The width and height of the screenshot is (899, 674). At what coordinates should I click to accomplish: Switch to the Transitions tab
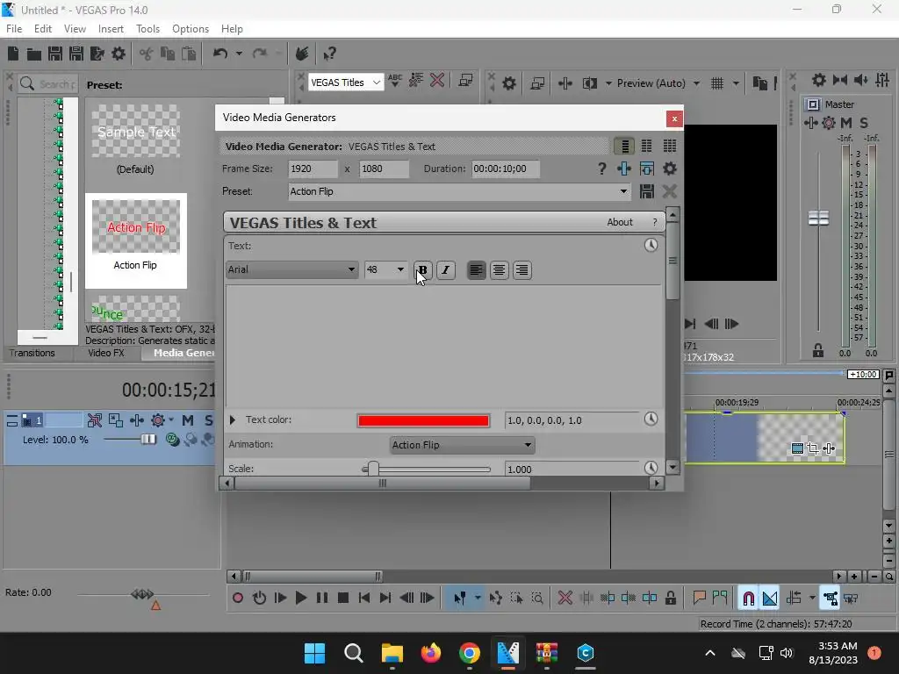coord(32,353)
